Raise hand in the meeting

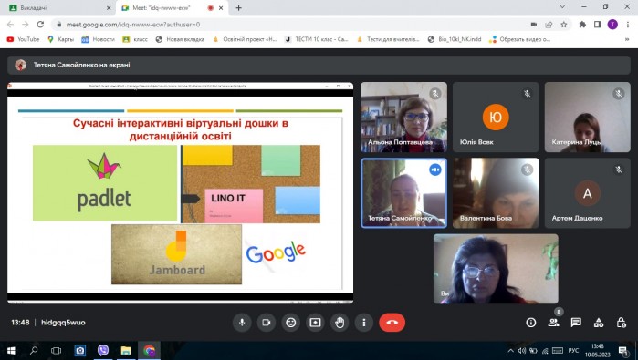[x=340, y=323]
